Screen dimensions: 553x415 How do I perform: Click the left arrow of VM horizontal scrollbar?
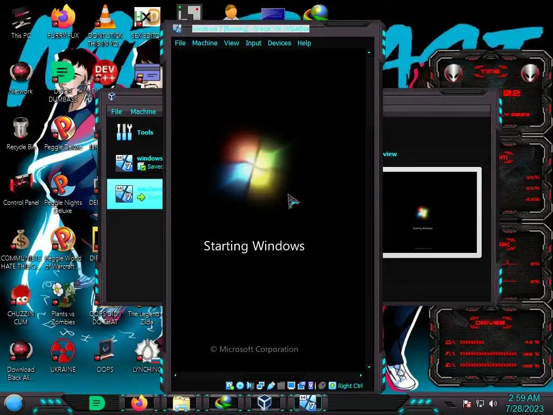point(176,375)
